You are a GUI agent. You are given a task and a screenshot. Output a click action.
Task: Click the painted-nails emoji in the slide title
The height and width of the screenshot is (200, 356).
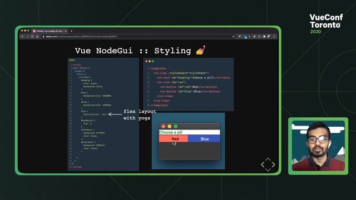201,50
